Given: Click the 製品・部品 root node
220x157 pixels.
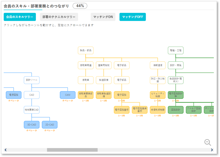Looking at the screenshot, I should pos(85,50).
